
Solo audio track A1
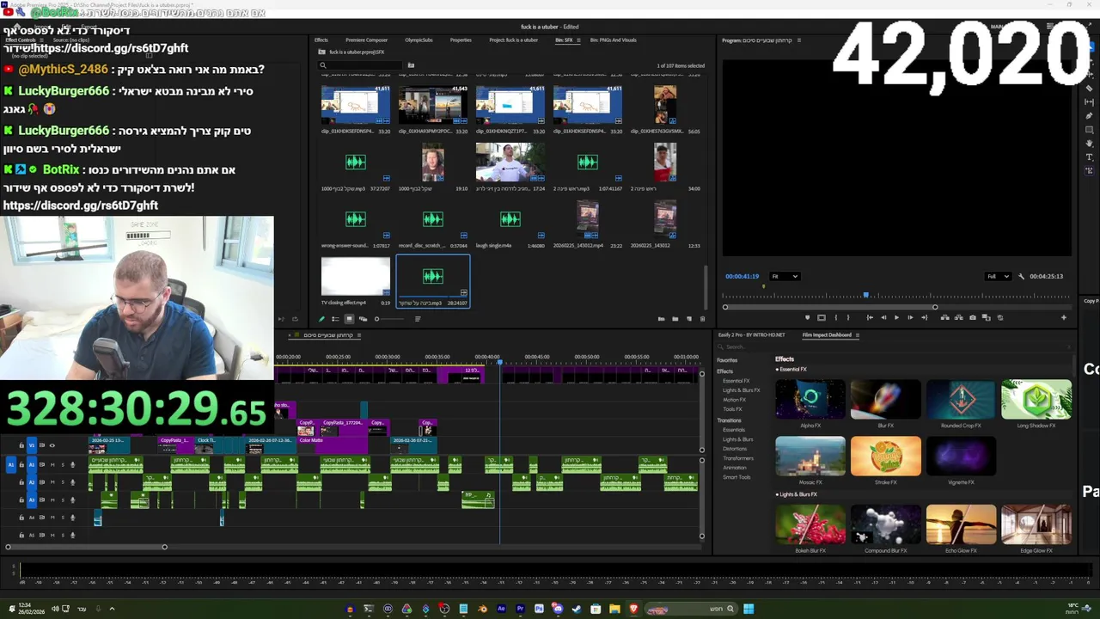pos(63,465)
